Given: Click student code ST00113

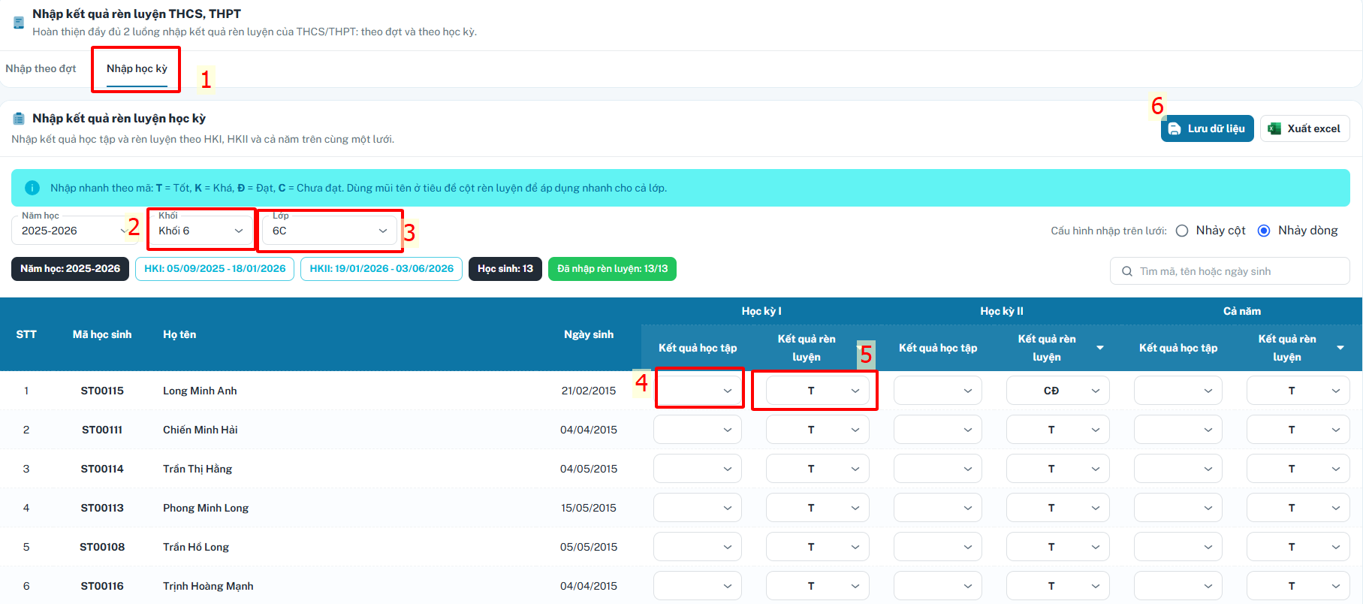Looking at the screenshot, I should [x=102, y=508].
